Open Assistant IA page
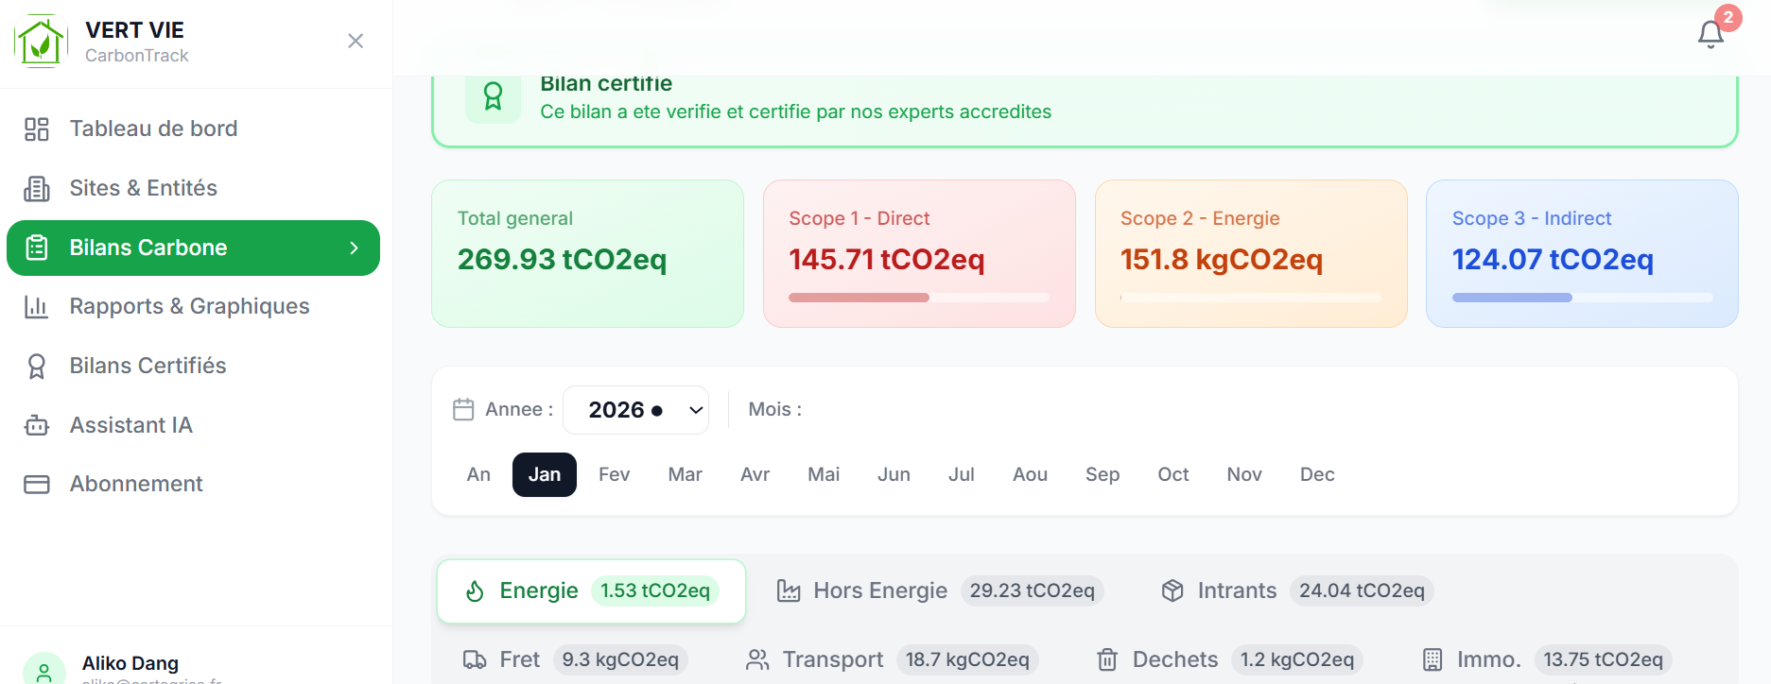Screen dimensions: 1771x684 click(x=193, y=425)
